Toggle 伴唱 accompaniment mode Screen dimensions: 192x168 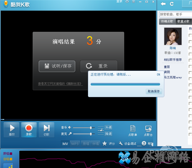tap(96, 144)
